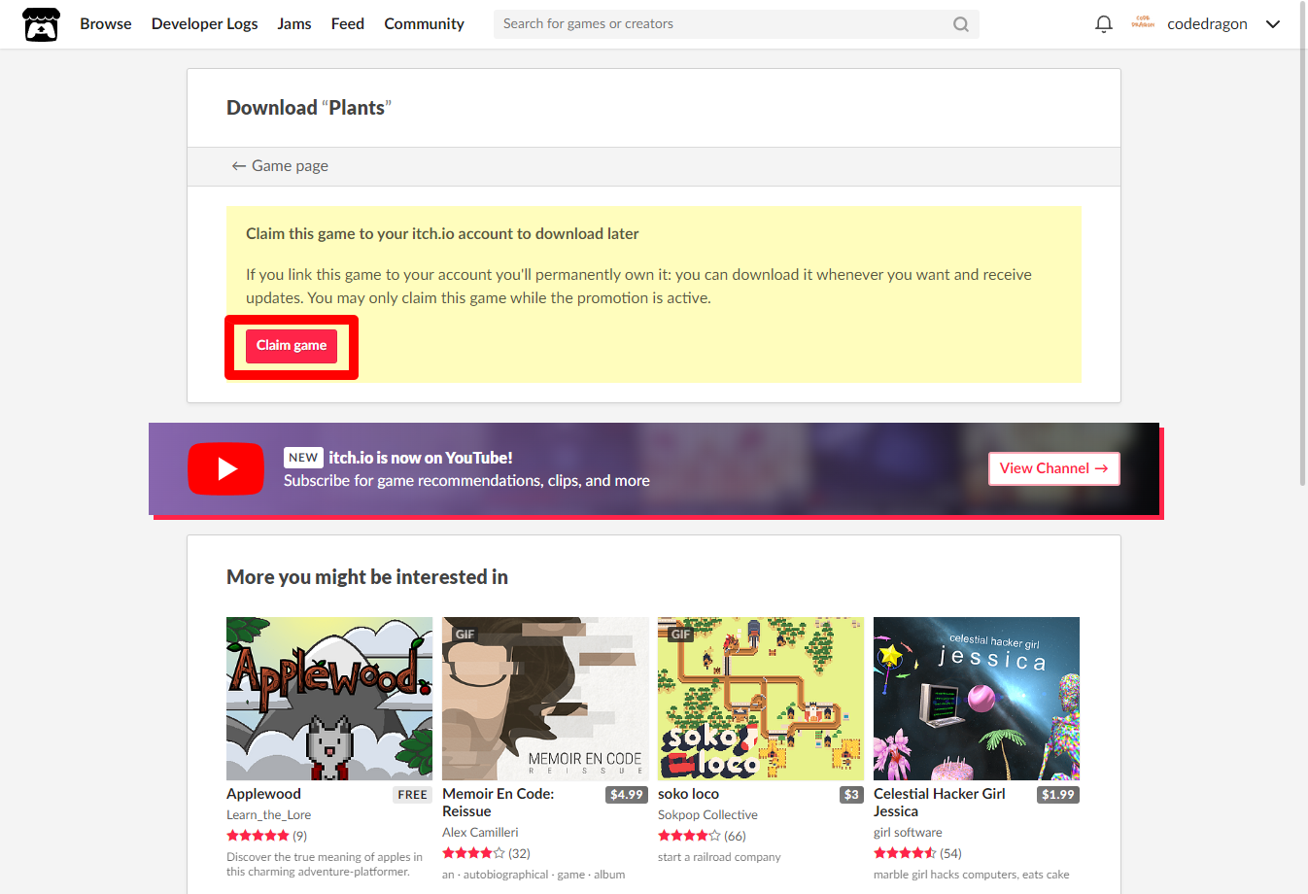This screenshot has width=1308, height=894.
Task: Open the soko loco title link
Action: coord(688,794)
